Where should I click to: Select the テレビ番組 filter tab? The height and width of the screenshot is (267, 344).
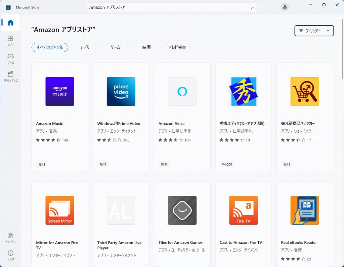tap(177, 47)
